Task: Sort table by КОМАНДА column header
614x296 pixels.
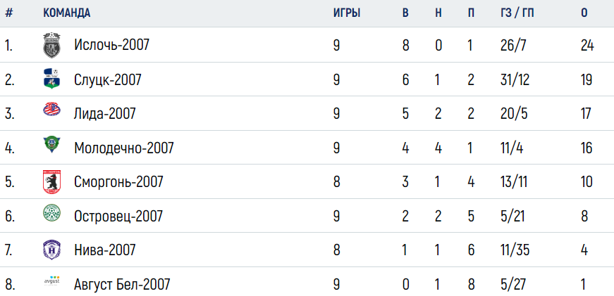Action: point(66,13)
